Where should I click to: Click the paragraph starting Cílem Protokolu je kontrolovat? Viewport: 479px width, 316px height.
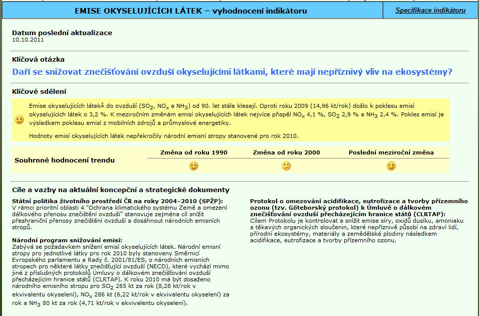pyautogui.click(x=357, y=230)
